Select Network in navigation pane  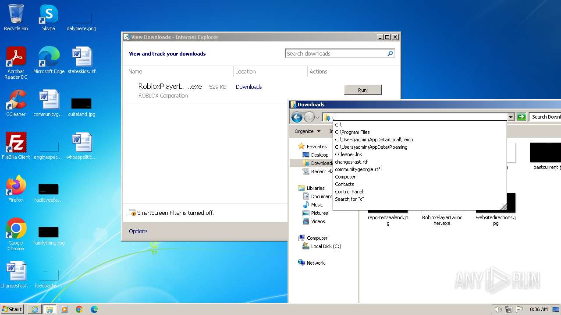(312, 263)
